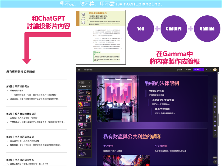Click the purple Gamma circle
The height and width of the screenshot is (168, 222).
pos(207,29)
